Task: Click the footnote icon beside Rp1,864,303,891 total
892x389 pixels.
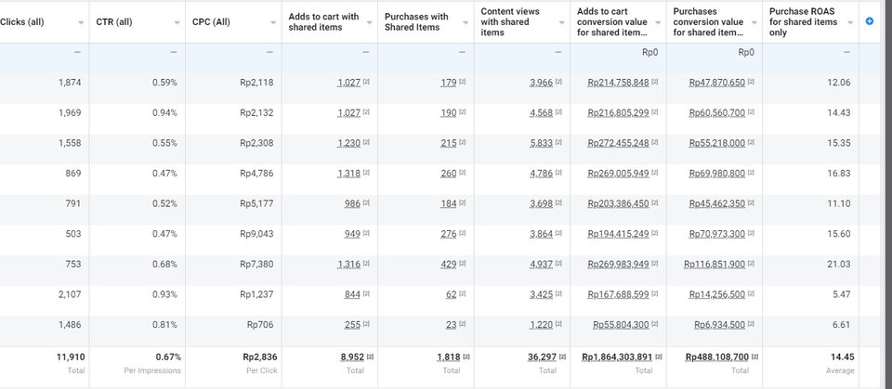Action: [659, 357]
